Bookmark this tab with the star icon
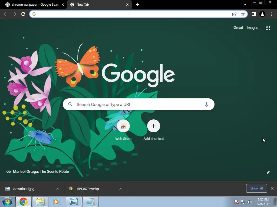Screen dimensions: 277x207 pos(243,14)
